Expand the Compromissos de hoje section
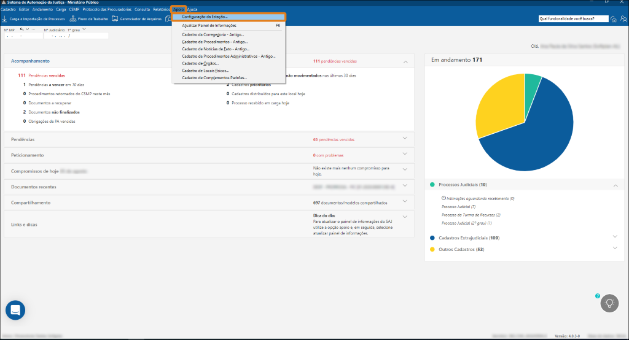The image size is (629, 340). pos(405,169)
